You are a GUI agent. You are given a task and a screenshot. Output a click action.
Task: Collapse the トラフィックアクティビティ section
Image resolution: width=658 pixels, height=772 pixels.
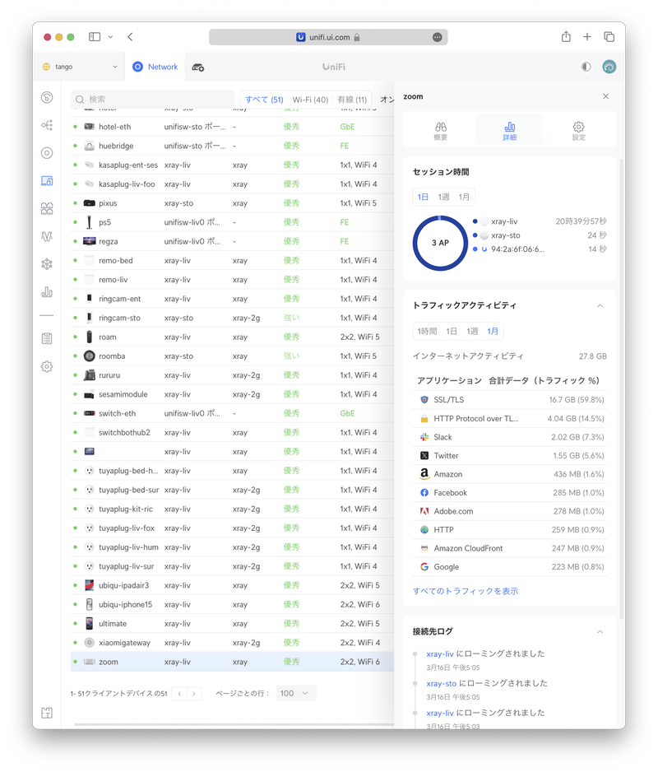tap(600, 305)
